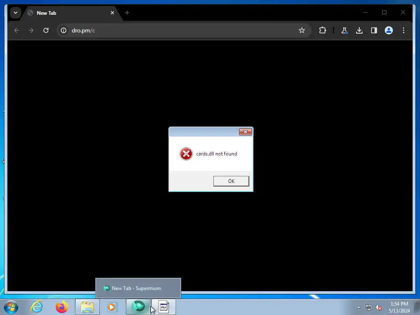Close the cards.dll not found dialog
Viewport: 420px width, 315px height.
click(x=245, y=132)
